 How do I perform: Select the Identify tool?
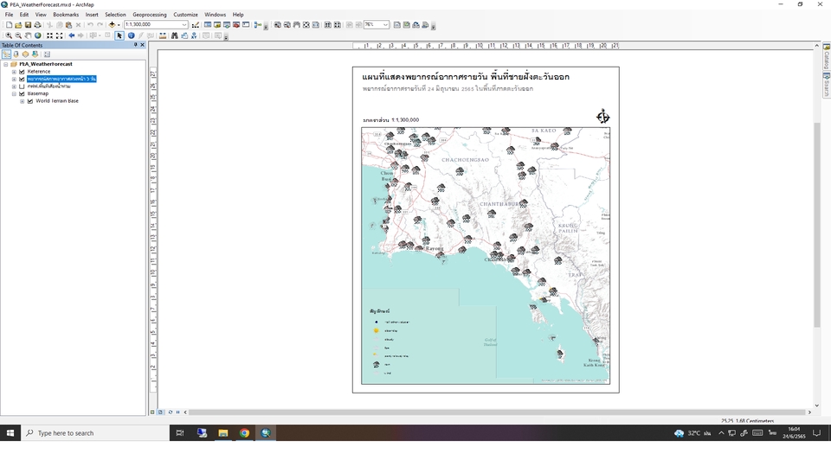[x=131, y=35]
